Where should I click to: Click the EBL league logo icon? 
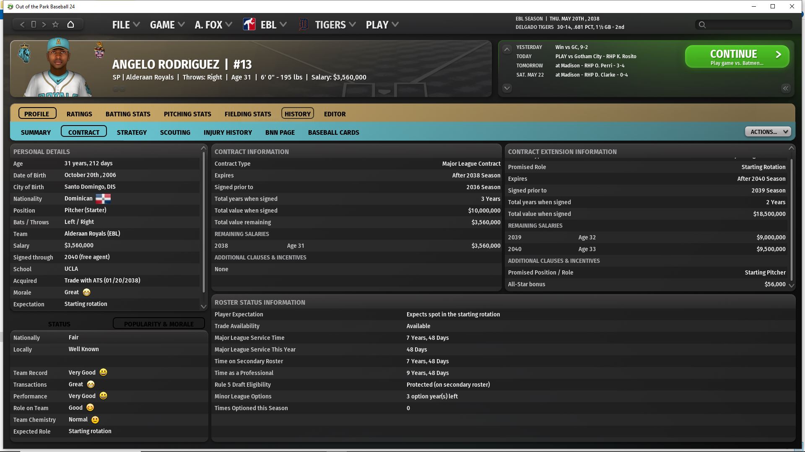tap(249, 24)
